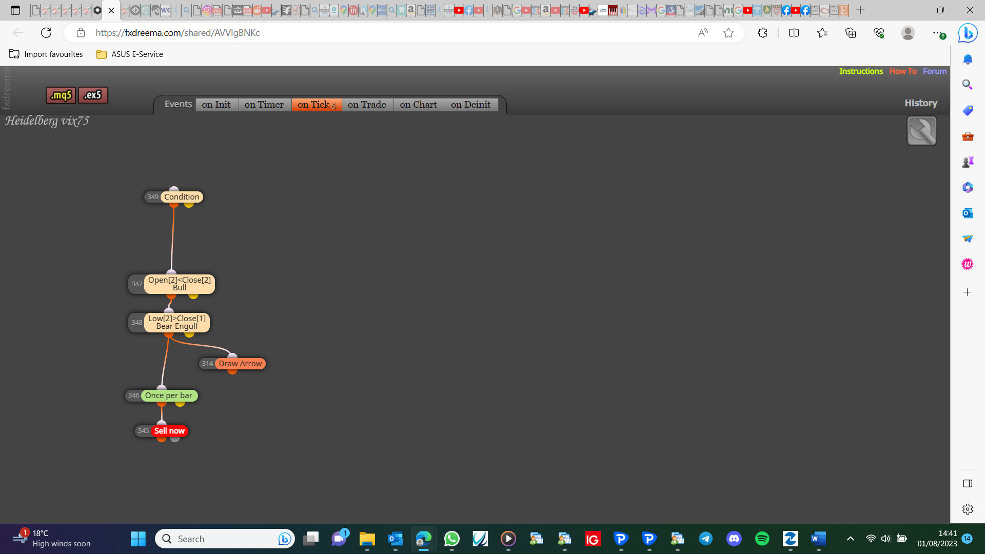This screenshot has width=985, height=554.
Task: Click the yellow output connector of Once per bar
Action: [x=180, y=404]
